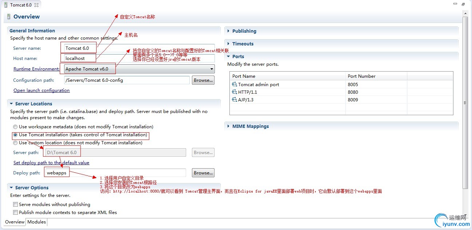Expand the Publishing section
This screenshot has height=230, width=472.
[228, 31]
